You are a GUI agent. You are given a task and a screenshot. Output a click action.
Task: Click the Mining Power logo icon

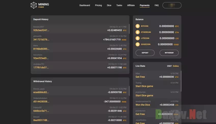coord(33,5)
